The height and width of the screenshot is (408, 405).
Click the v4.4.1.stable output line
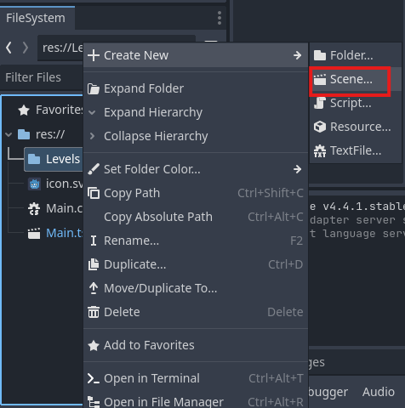pyautogui.click(x=357, y=207)
